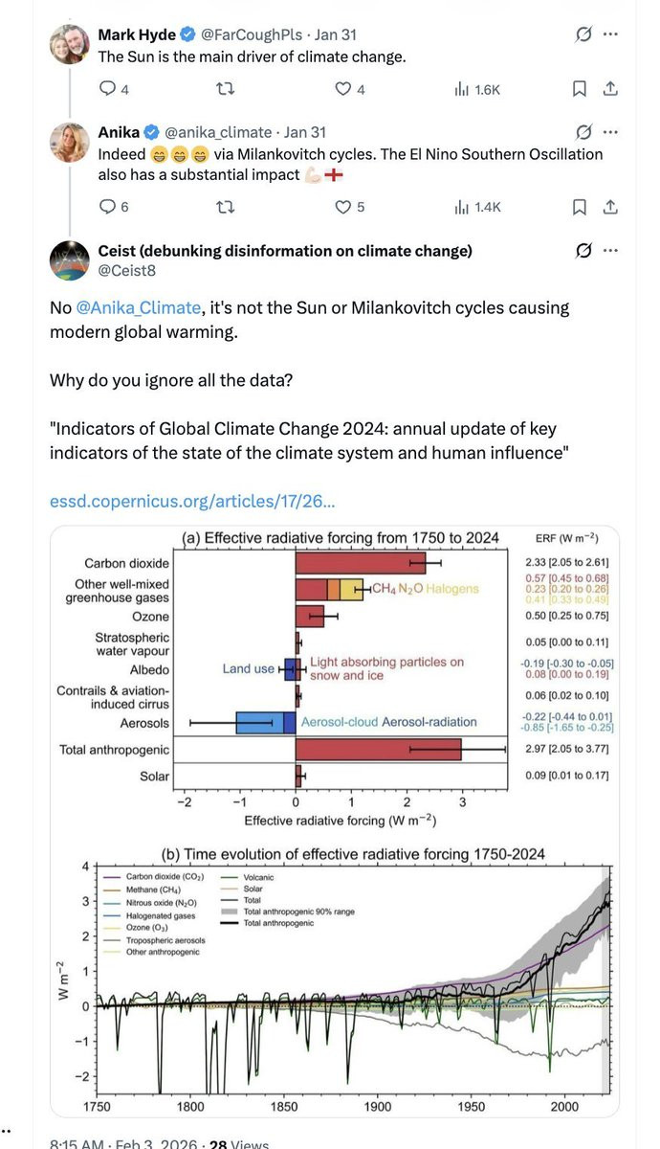Open the @Anika_Climate mention link

point(137,308)
